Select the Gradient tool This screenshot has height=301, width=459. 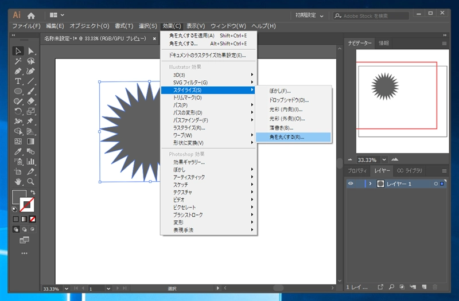click(31, 141)
